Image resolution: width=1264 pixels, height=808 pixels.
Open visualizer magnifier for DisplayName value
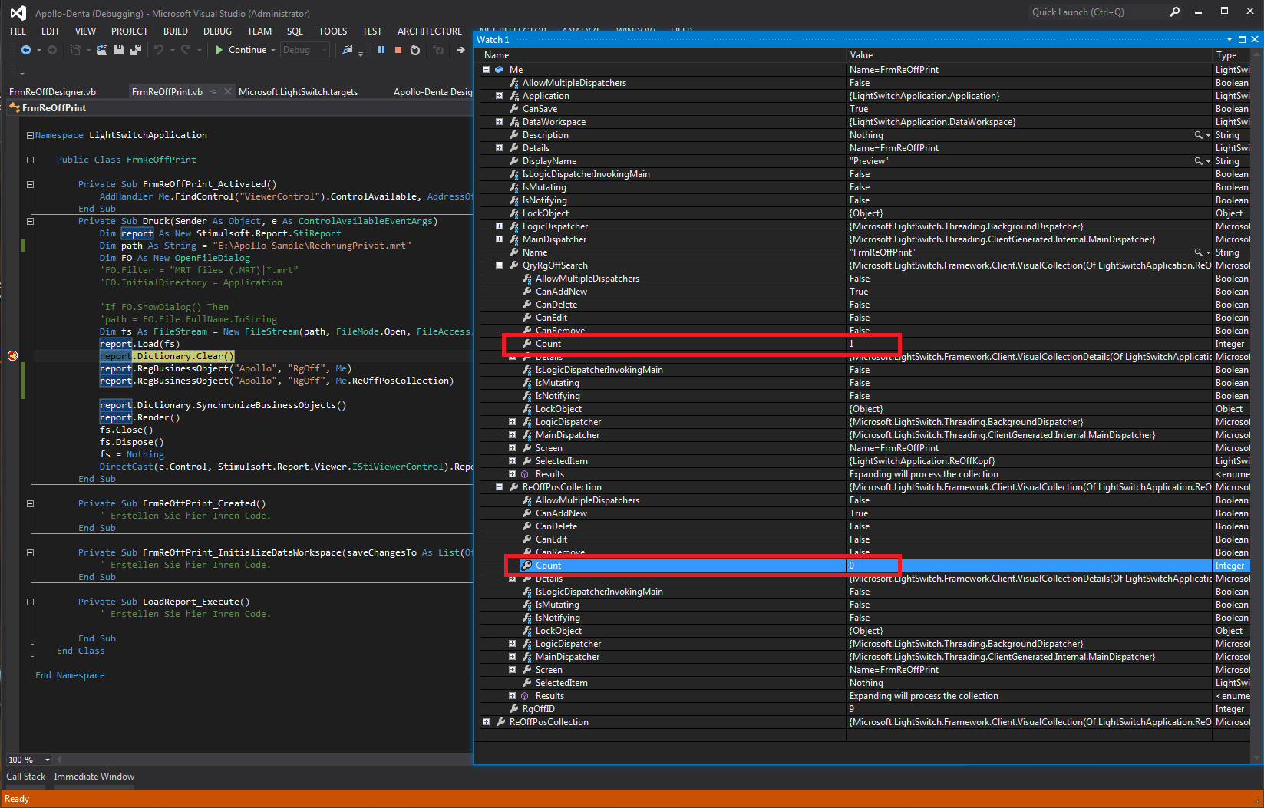pyautogui.click(x=1198, y=161)
